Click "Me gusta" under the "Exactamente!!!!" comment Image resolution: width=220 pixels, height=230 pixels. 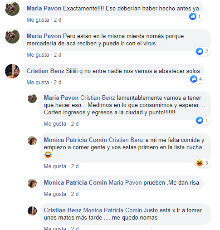(38, 20)
